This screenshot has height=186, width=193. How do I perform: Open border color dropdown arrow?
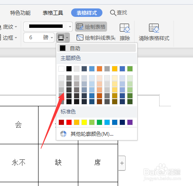point(67,38)
